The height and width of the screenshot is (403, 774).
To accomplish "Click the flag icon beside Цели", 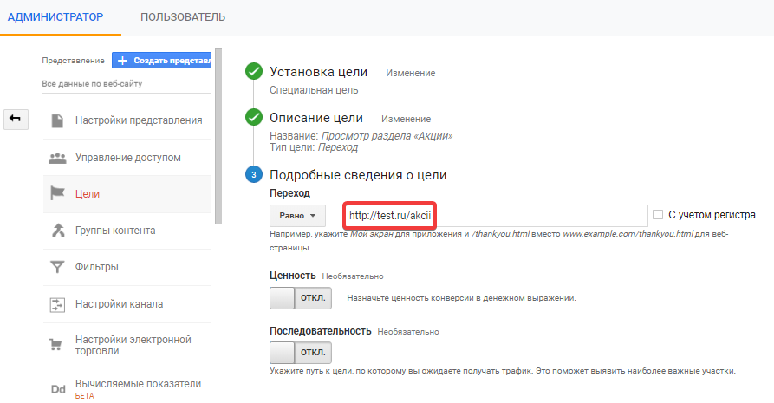I will click(x=57, y=193).
